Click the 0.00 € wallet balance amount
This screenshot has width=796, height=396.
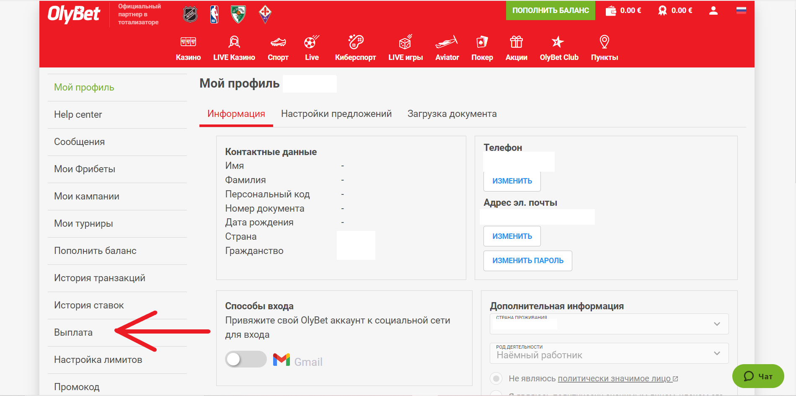pyautogui.click(x=631, y=10)
